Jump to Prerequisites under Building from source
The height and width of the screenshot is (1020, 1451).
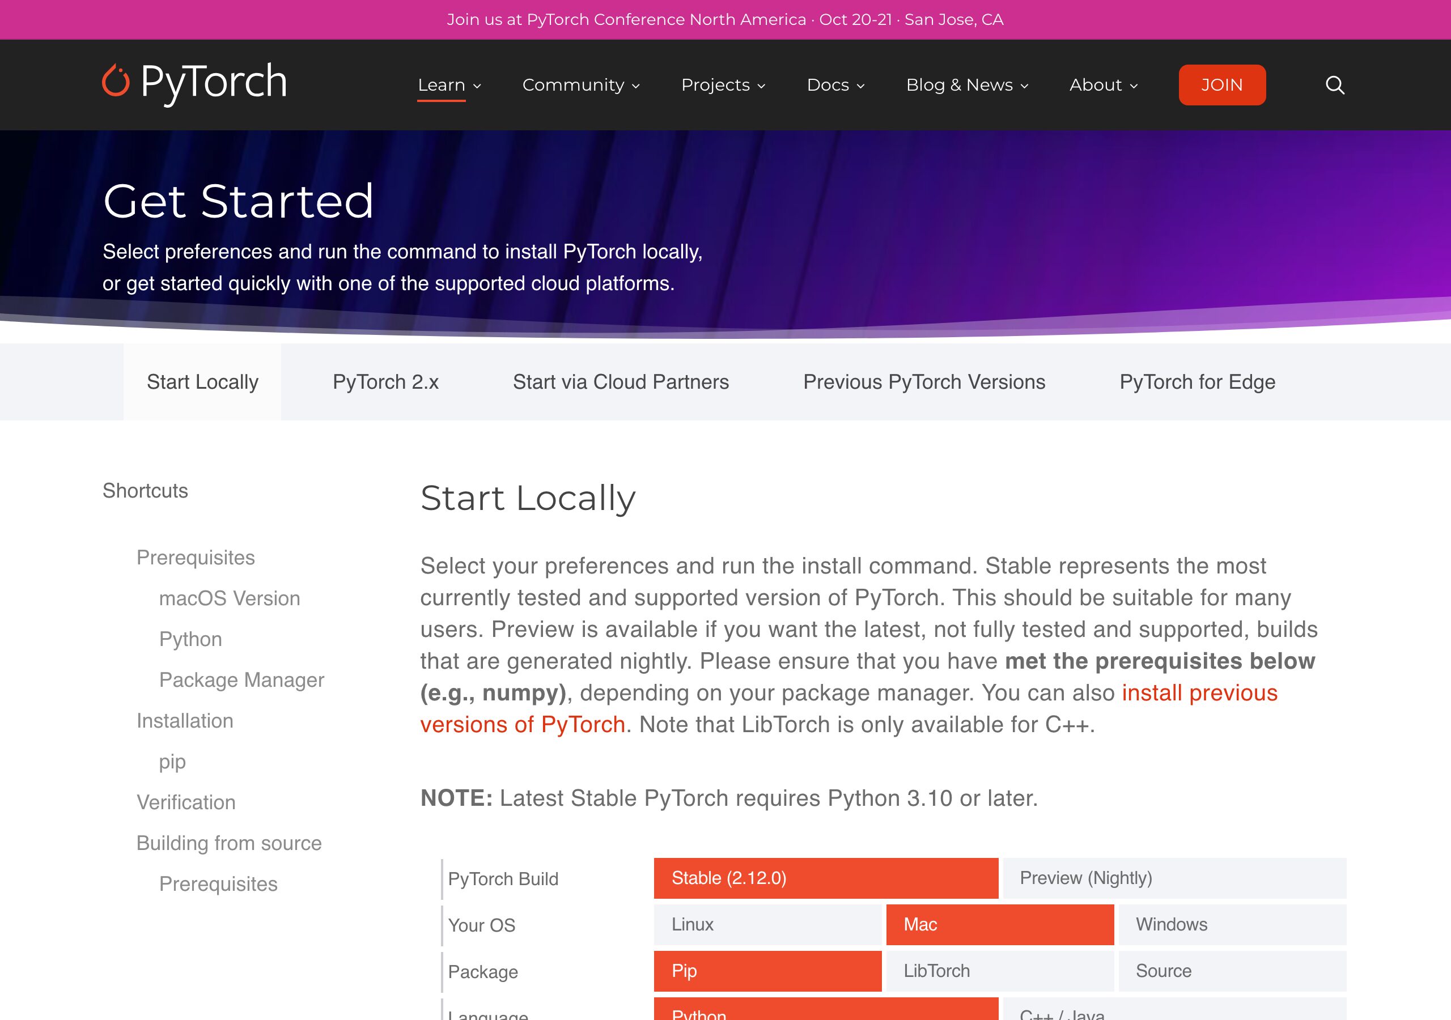pyautogui.click(x=218, y=883)
